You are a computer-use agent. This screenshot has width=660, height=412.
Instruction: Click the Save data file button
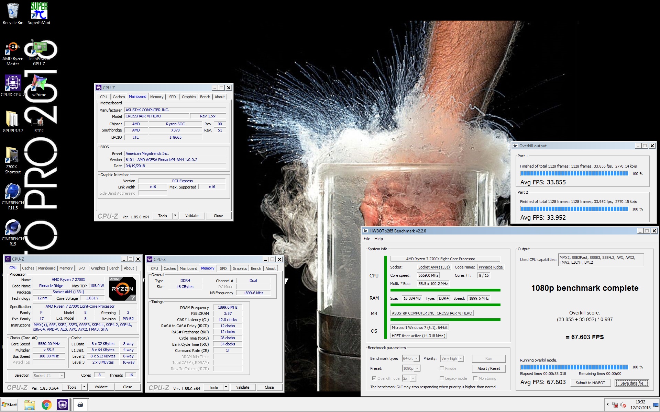632,383
